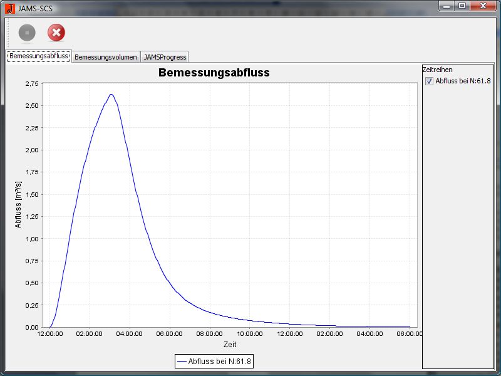Image resolution: width=501 pixels, height=376 pixels.
Task: Click the chart title Bemessungsabfluss
Action: [x=214, y=73]
